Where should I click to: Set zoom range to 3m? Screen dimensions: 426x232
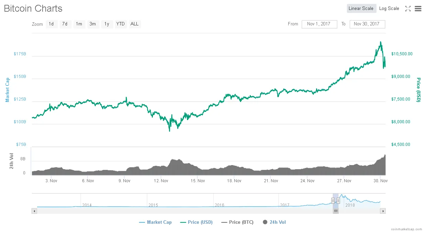[93, 24]
